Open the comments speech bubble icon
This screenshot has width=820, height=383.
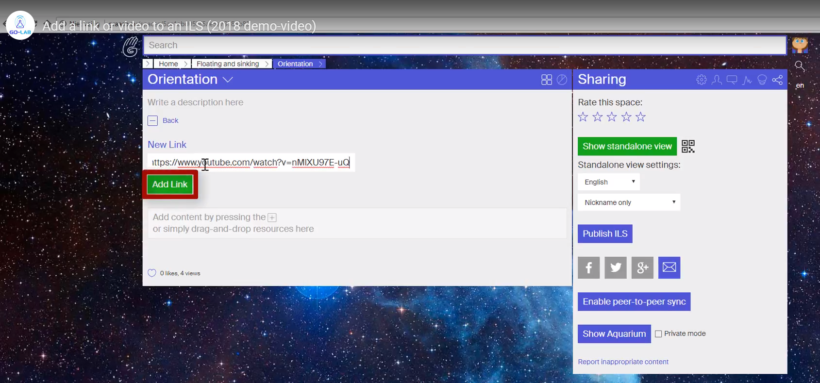coord(732,80)
